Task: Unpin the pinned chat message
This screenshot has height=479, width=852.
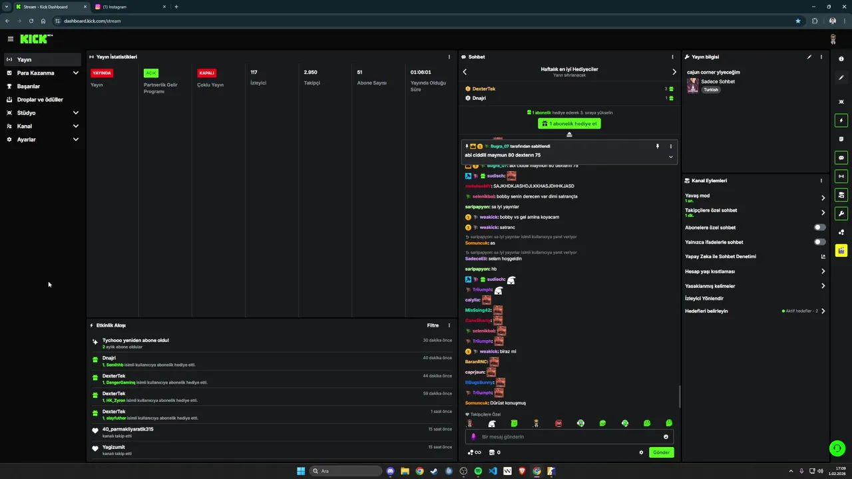Action: (x=657, y=146)
